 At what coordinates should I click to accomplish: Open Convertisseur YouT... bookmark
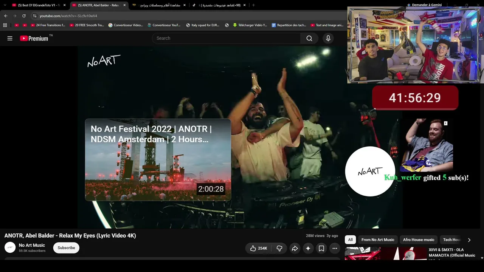[164, 25]
